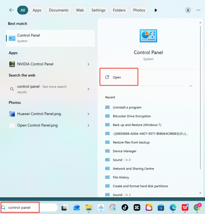Select the Settings filter tab
The height and width of the screenshot is (214, 205).
(98, 10)
